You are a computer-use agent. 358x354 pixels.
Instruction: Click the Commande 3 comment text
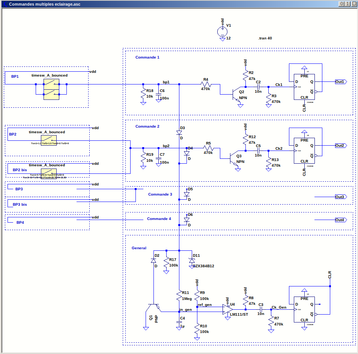(160, 194)
